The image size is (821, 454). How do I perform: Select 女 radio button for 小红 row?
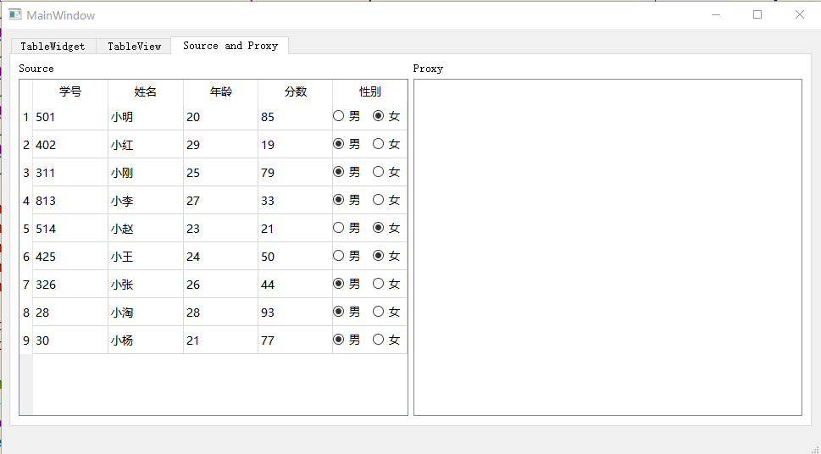coord(379,144)
